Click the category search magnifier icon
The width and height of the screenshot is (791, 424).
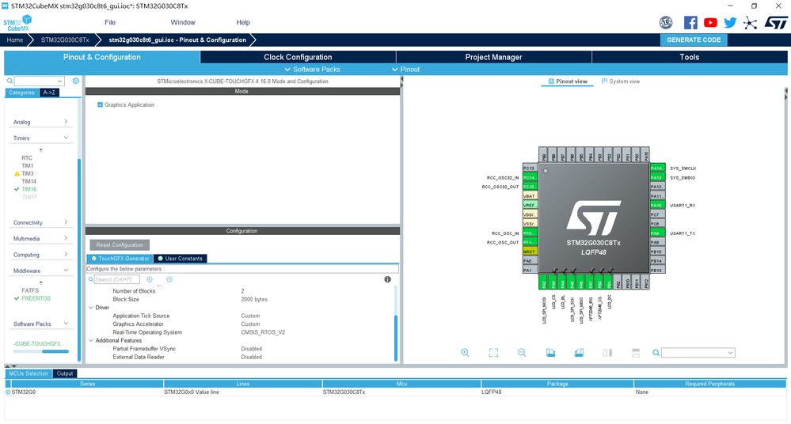(x=10, y=81)
